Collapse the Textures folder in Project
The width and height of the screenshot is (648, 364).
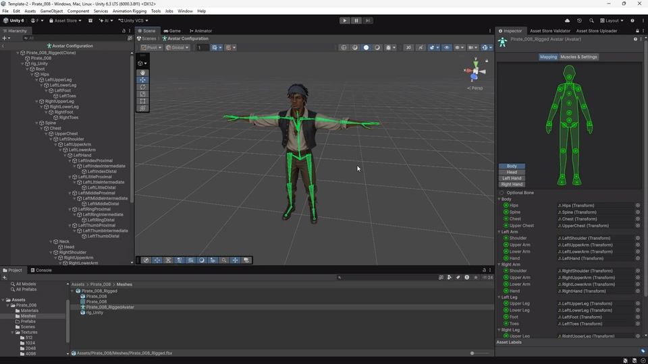coord(12,332)
